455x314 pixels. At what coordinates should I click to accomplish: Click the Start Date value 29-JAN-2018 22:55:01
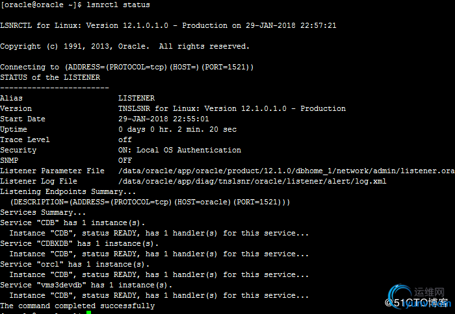164,119
